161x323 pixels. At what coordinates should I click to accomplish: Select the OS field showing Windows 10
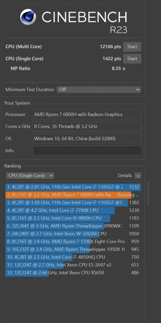click(87, 139)
